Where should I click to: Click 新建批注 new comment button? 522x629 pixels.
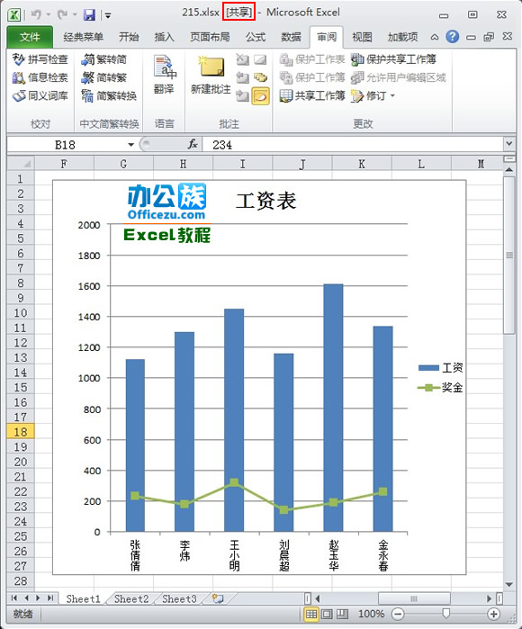coord(211,75)
